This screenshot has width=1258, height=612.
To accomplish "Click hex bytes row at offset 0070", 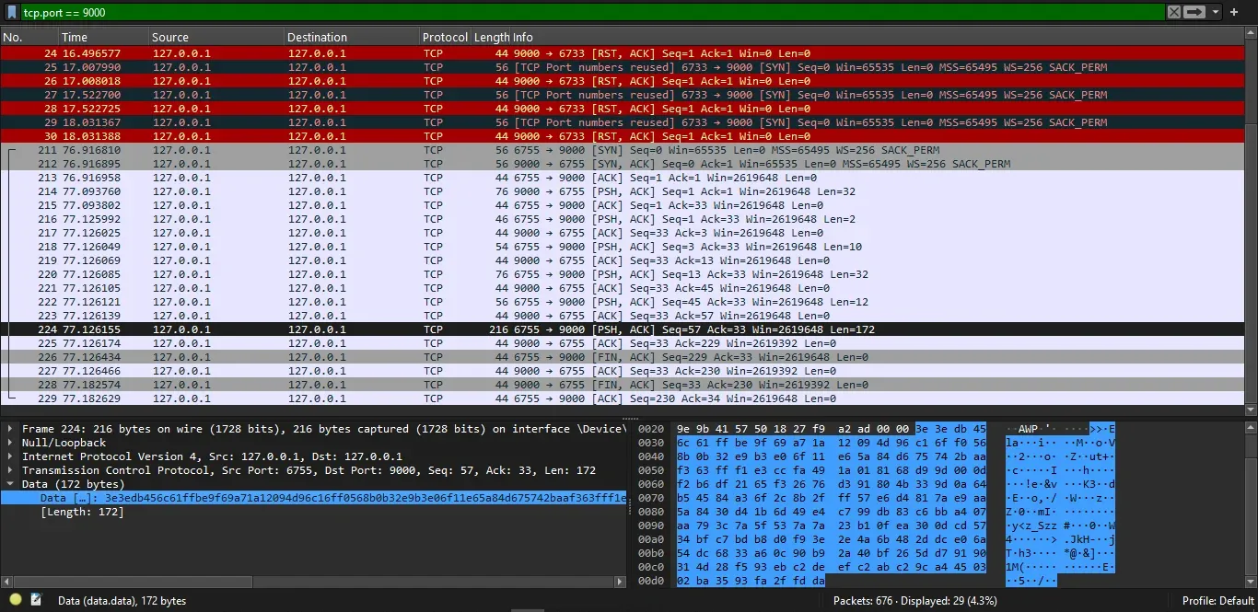I will tap(831, 498).
